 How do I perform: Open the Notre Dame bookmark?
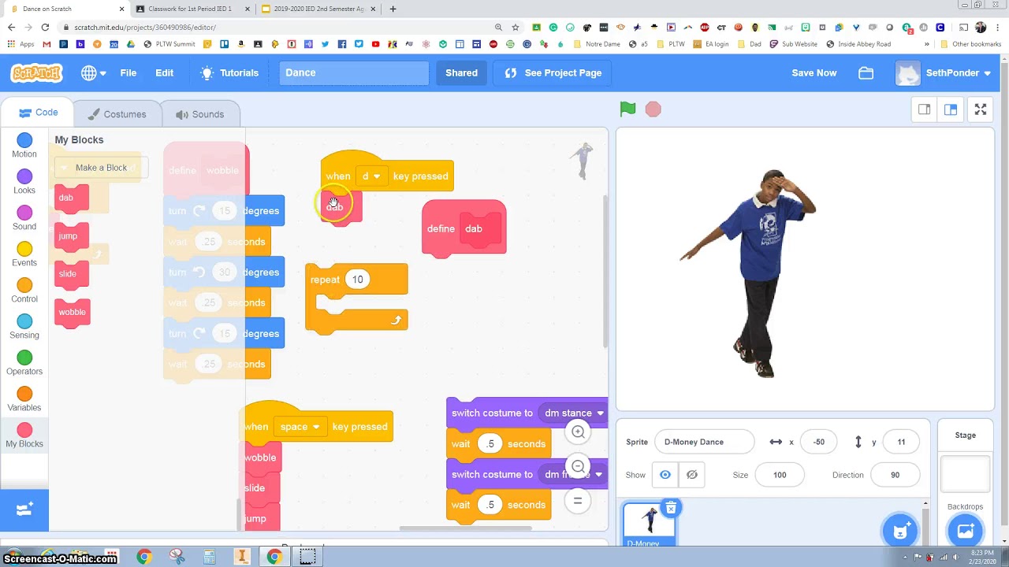coord(596,44)
